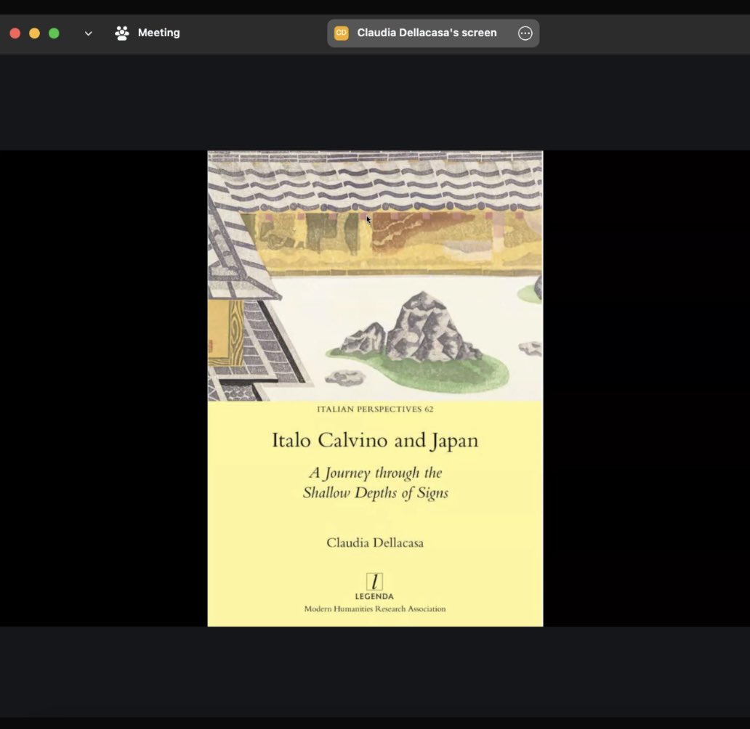Minimize window using yellow button
The width and height of the screenshot is (750, 729).
34,33
